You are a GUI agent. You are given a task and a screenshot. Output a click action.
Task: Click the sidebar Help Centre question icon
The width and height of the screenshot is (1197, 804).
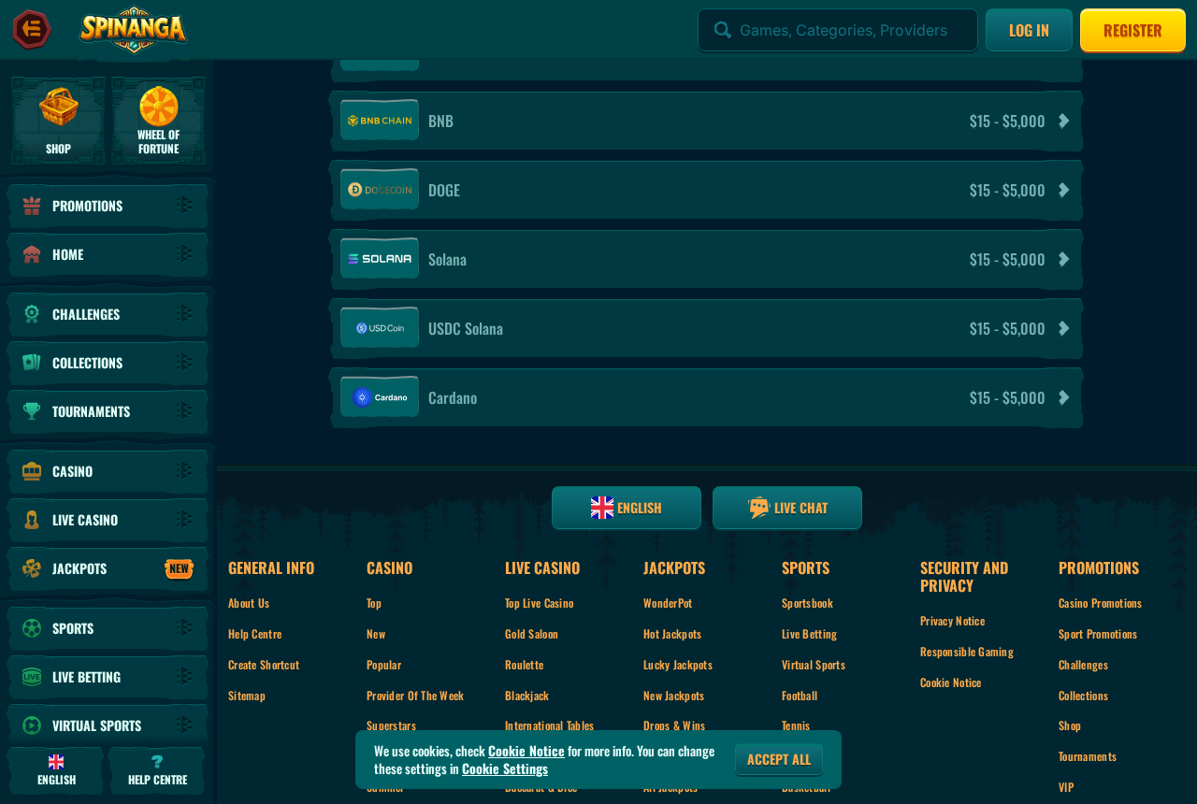157,762
